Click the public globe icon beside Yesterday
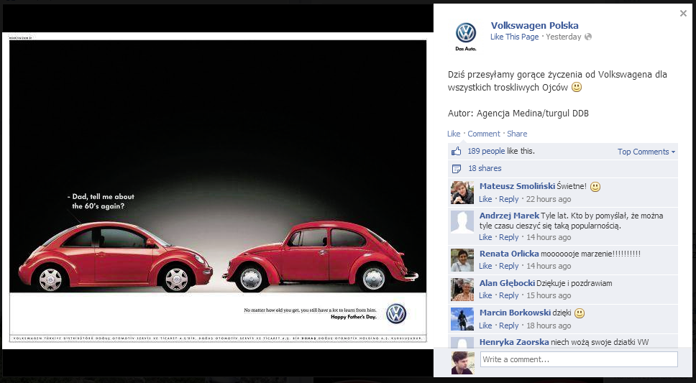 click(588, 37)
